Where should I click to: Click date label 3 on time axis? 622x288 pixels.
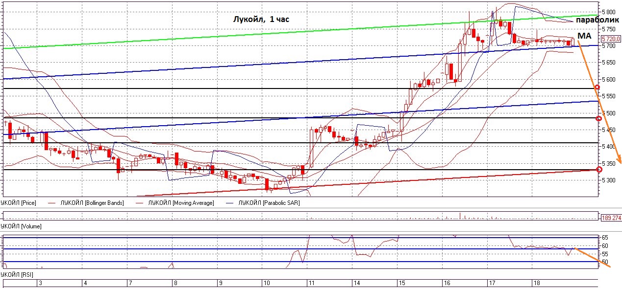[x=41, y=284]
